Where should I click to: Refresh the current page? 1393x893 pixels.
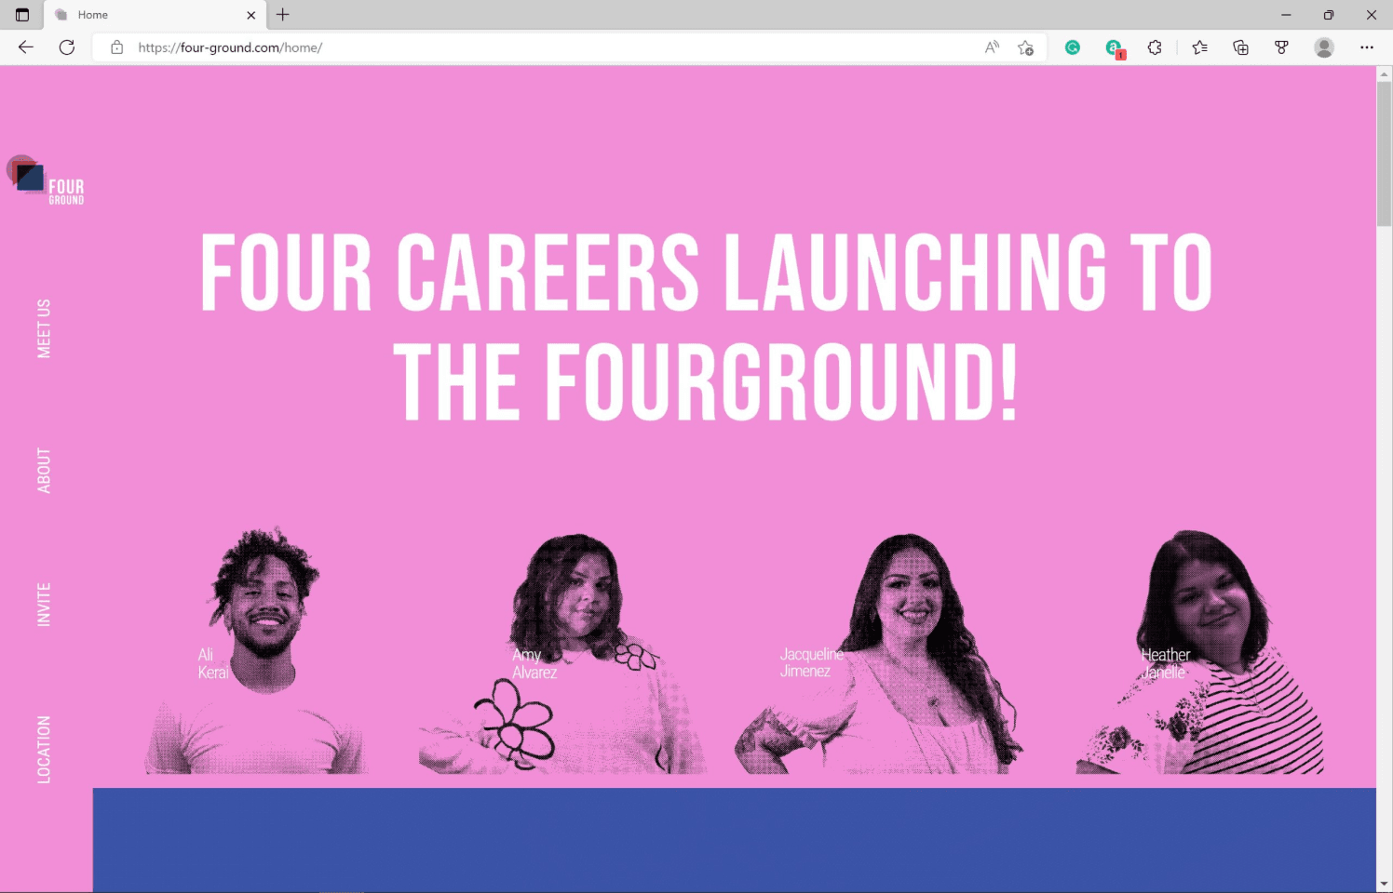click(x=67, y=47)
